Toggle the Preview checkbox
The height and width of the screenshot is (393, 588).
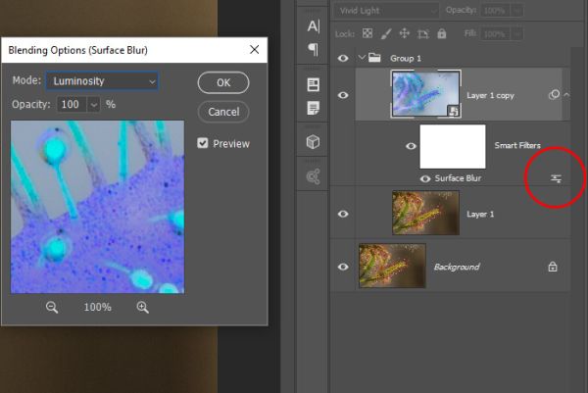coord(203,143)
